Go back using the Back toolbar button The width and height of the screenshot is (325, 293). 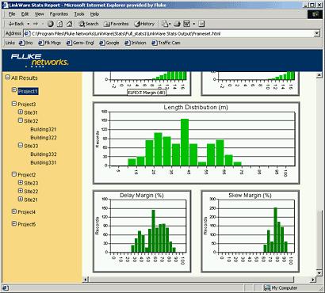(16, 24)
